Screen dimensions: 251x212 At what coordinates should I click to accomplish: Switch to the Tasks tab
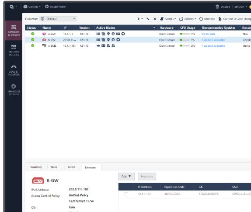(54, 167)
